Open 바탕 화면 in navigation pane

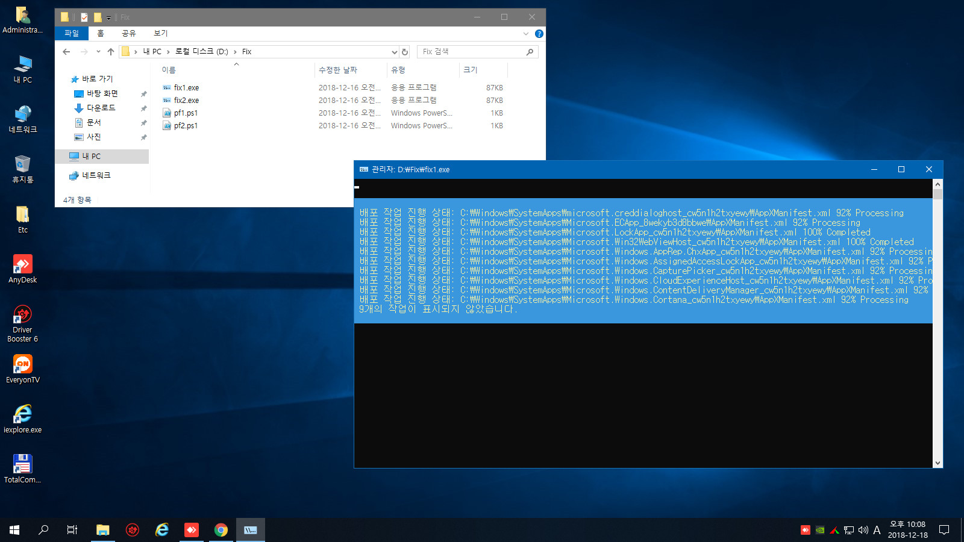pos(102,93)
